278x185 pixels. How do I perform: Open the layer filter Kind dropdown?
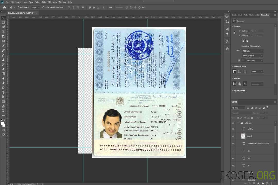(238, 108)
